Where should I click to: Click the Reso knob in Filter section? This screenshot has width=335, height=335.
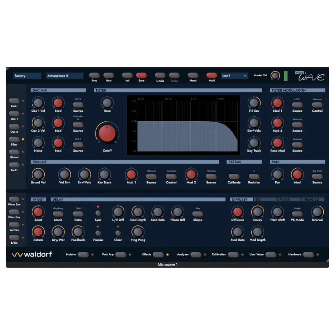point(107,103)
